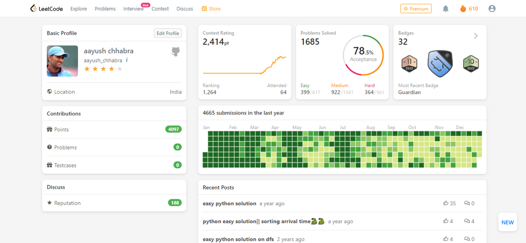Click the streak flame icon
Viewport: 526px width, 243px height.
[x=463, y=8]
